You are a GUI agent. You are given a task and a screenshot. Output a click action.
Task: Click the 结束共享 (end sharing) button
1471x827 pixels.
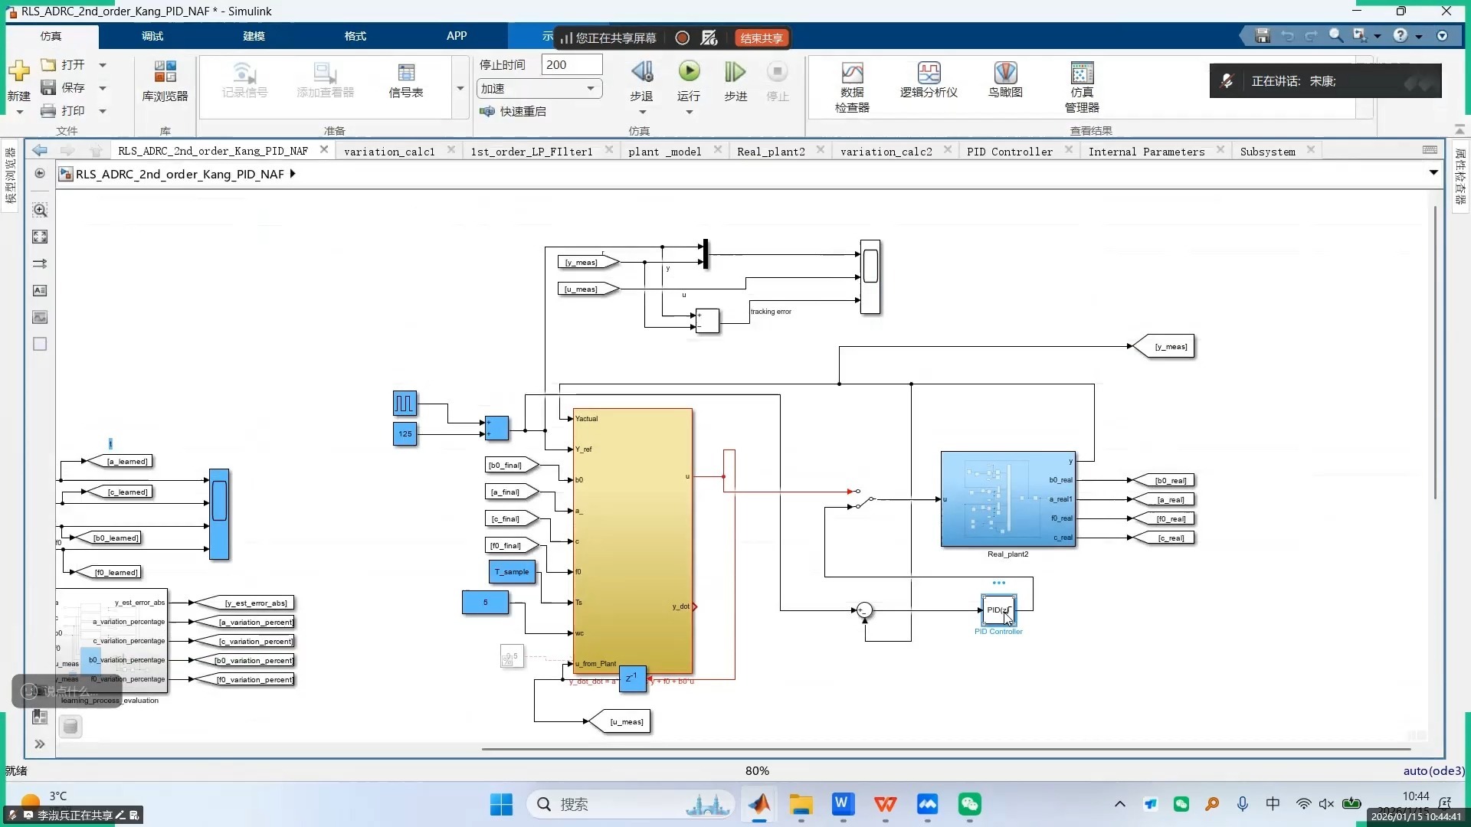pyautogui.click(x=761, y=38)
